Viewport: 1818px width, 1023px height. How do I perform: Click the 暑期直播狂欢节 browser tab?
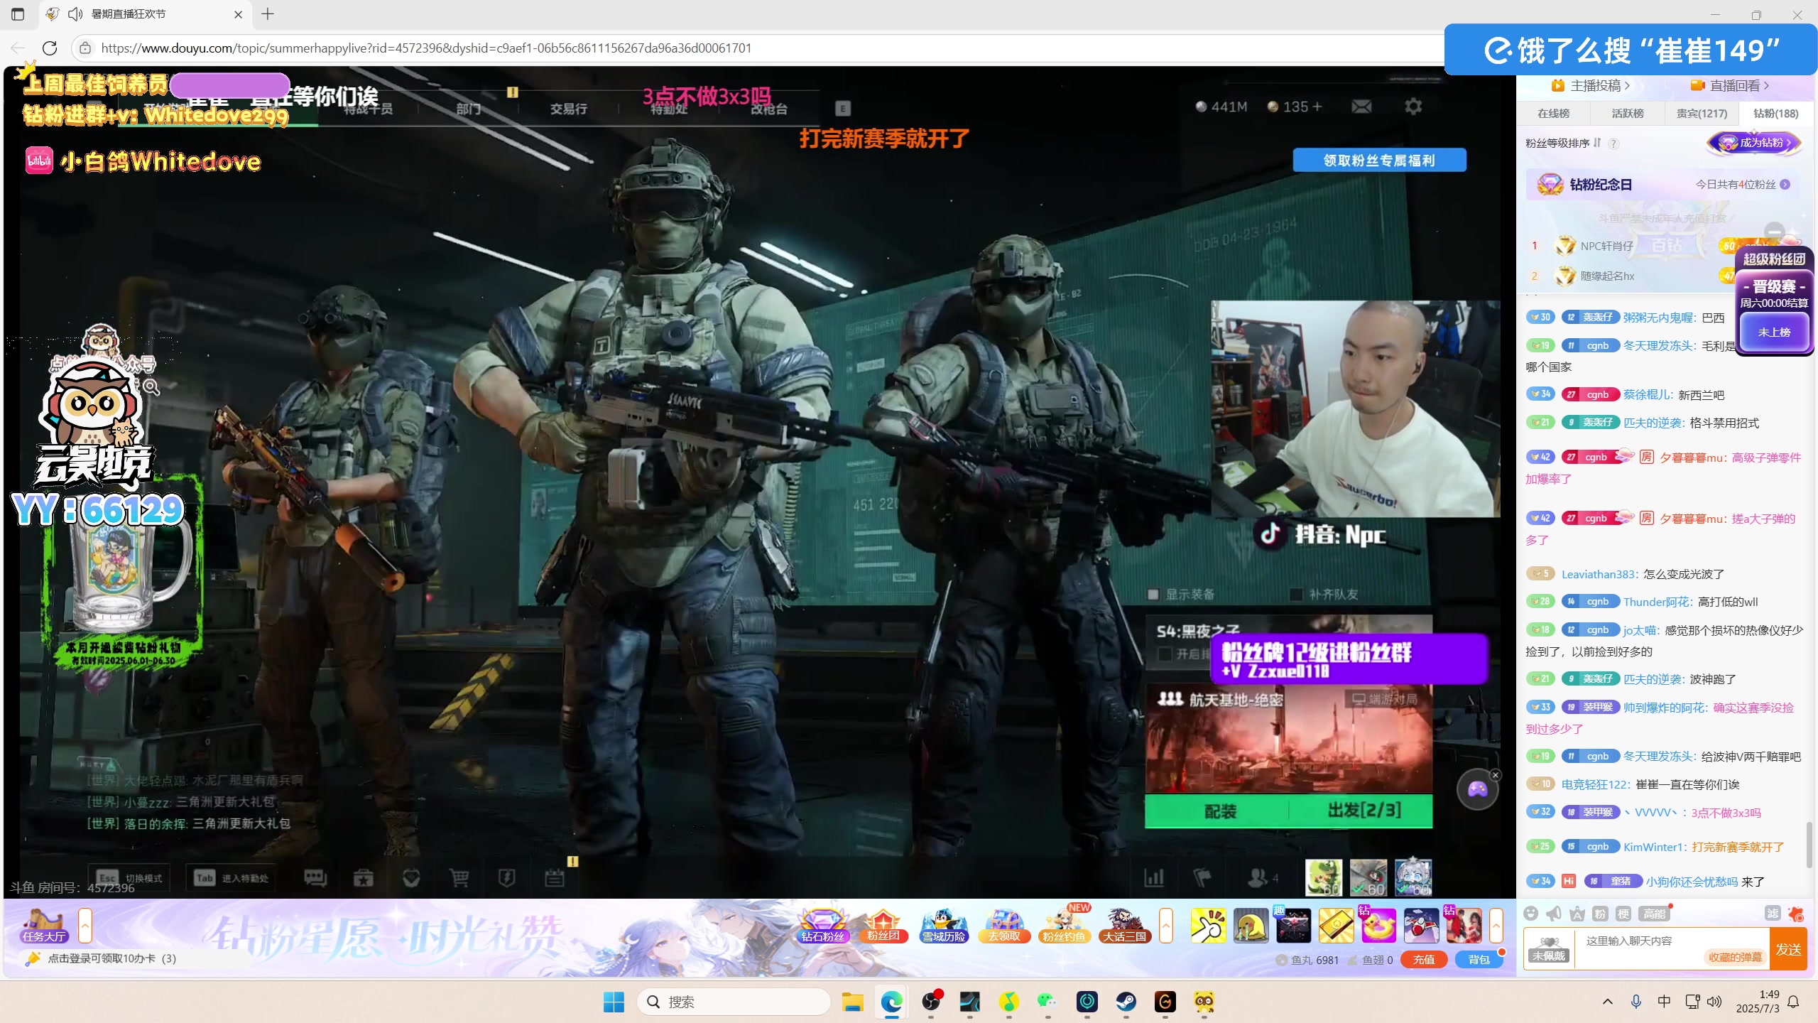(x=146, y=14)
